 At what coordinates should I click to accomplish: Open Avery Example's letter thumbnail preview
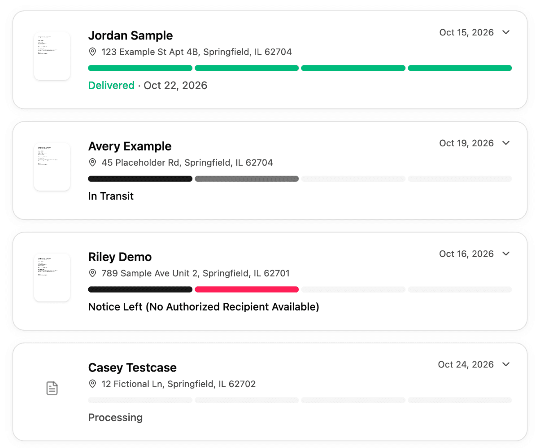52,167
